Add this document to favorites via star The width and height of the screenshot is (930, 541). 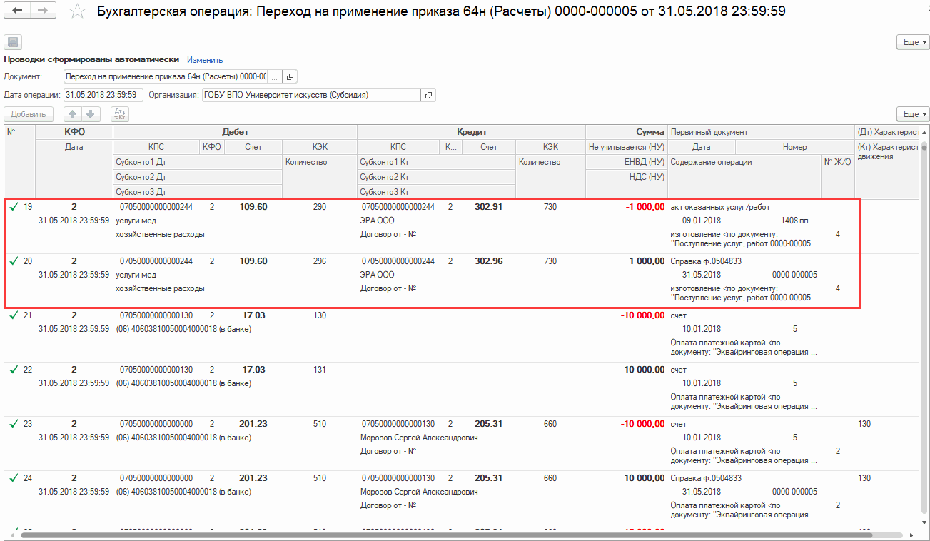pos(79,11)
